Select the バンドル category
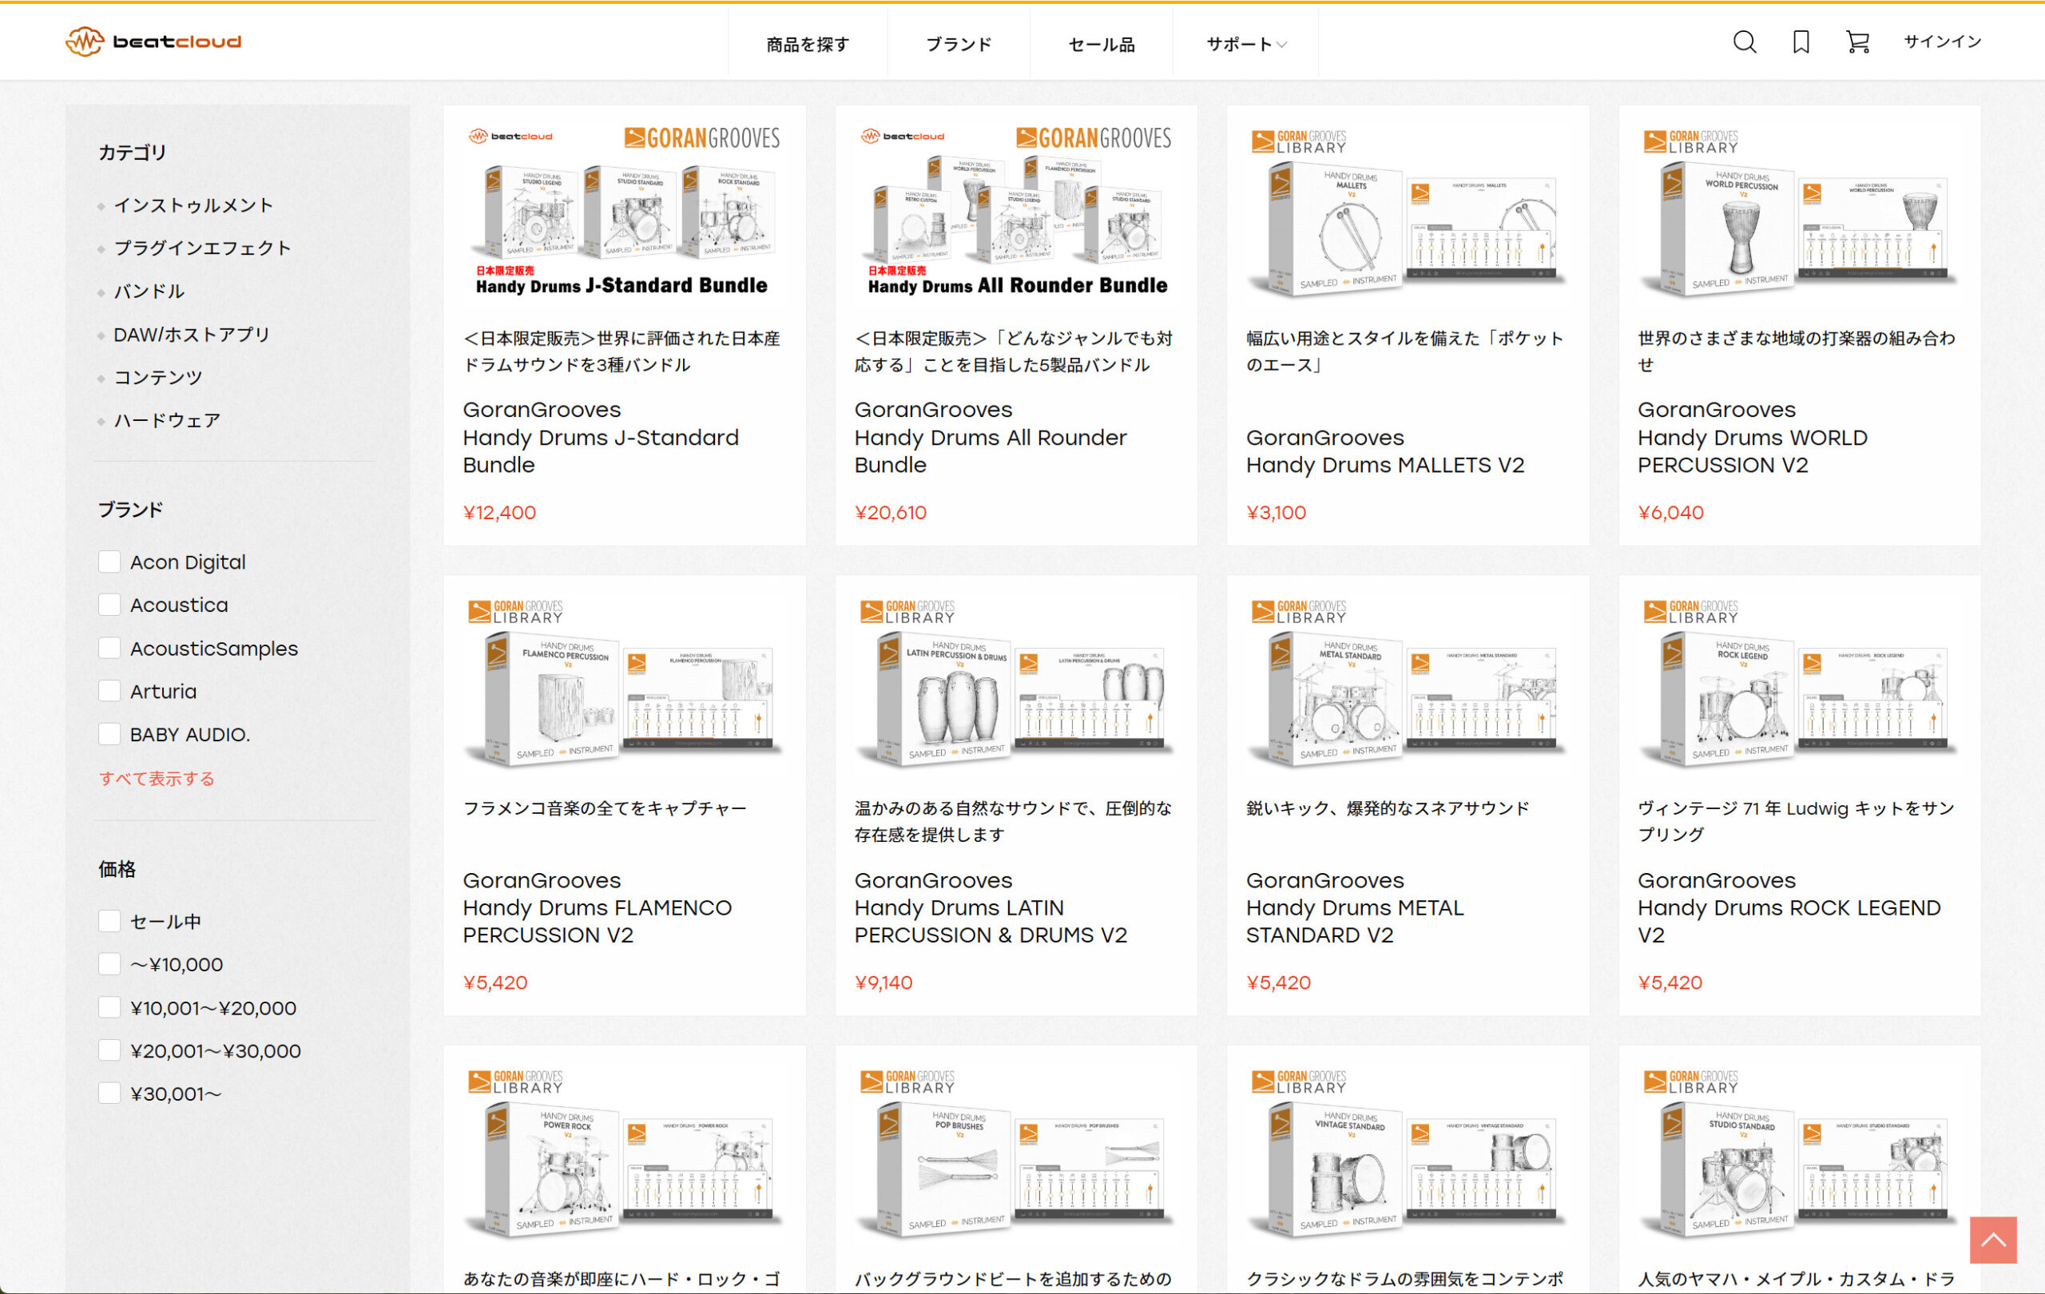 149,292
